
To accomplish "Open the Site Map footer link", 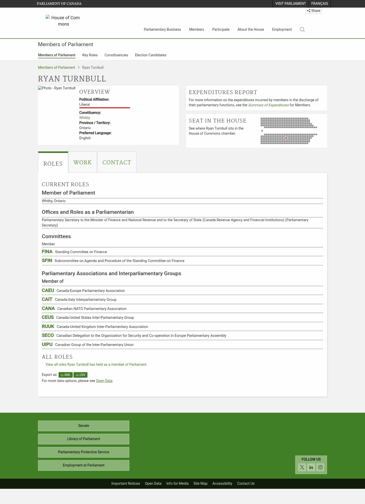I will point(200,483).
